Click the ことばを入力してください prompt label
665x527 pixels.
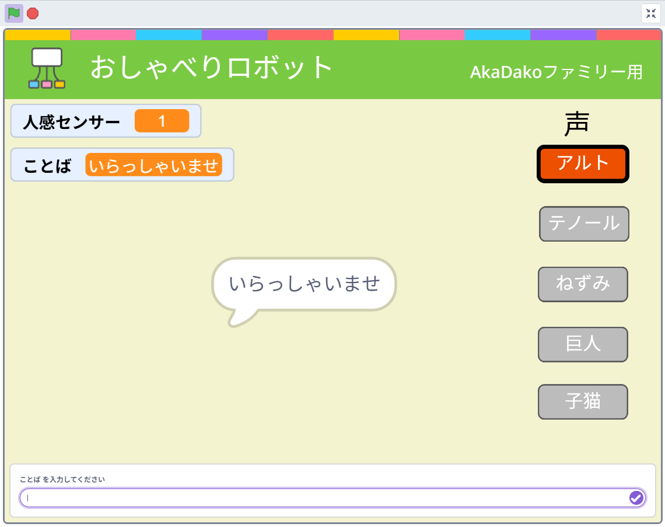pyautogui.click(x=62, y=480)
